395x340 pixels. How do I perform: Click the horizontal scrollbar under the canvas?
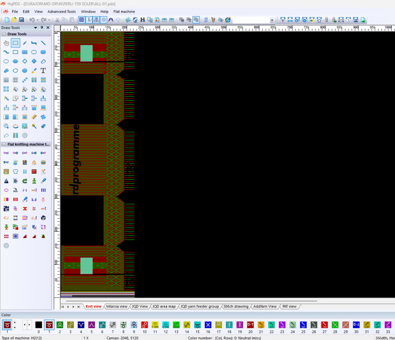[x=191, y=300]
